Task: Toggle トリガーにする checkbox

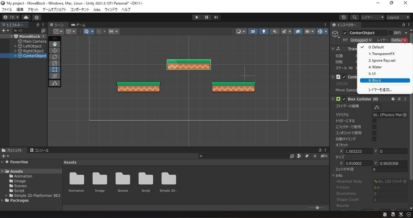Action: pos(374,121)
